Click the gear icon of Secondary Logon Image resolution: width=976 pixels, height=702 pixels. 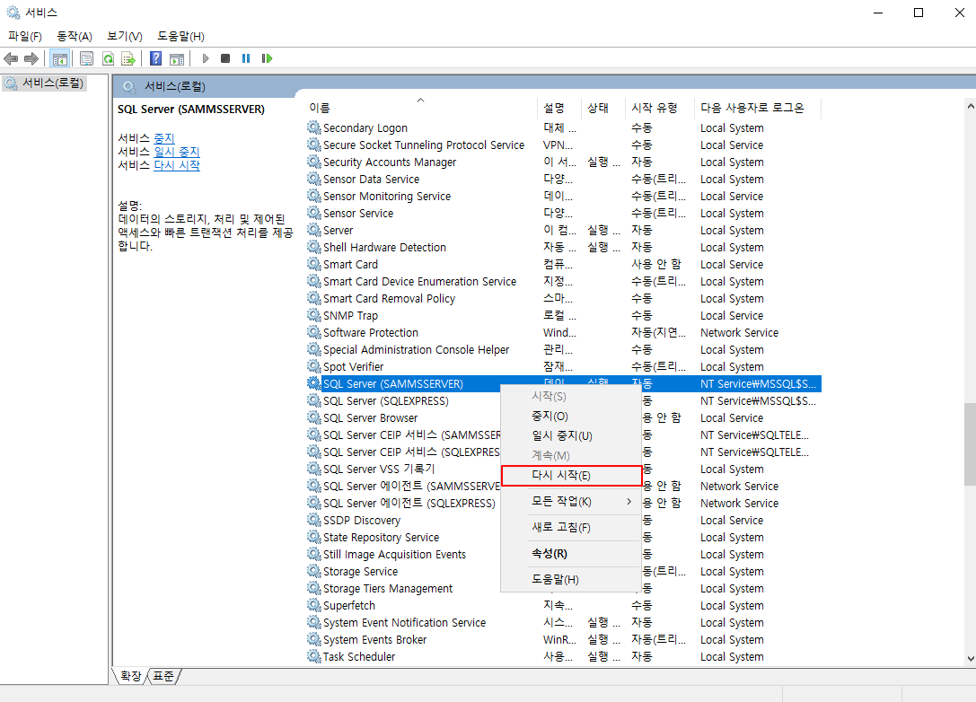click(313, 127)
